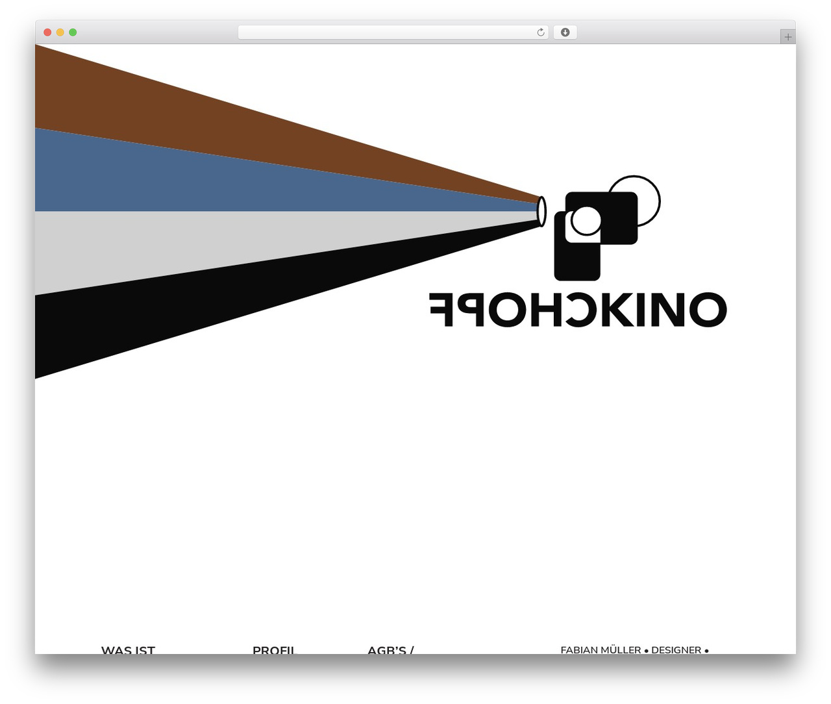Image resolution: width=831 pixels, height=704 pixels.
Task: Add a new tab with plus button
Action: (788, 37)
